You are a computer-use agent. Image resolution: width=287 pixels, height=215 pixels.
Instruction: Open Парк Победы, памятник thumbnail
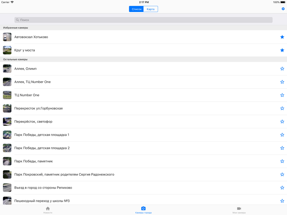click(x=7, y=161)
